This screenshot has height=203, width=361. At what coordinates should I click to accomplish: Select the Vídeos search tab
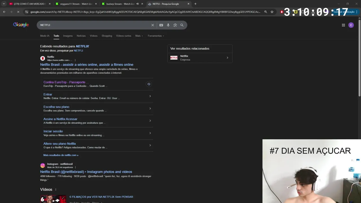click(x=94, y=36)
